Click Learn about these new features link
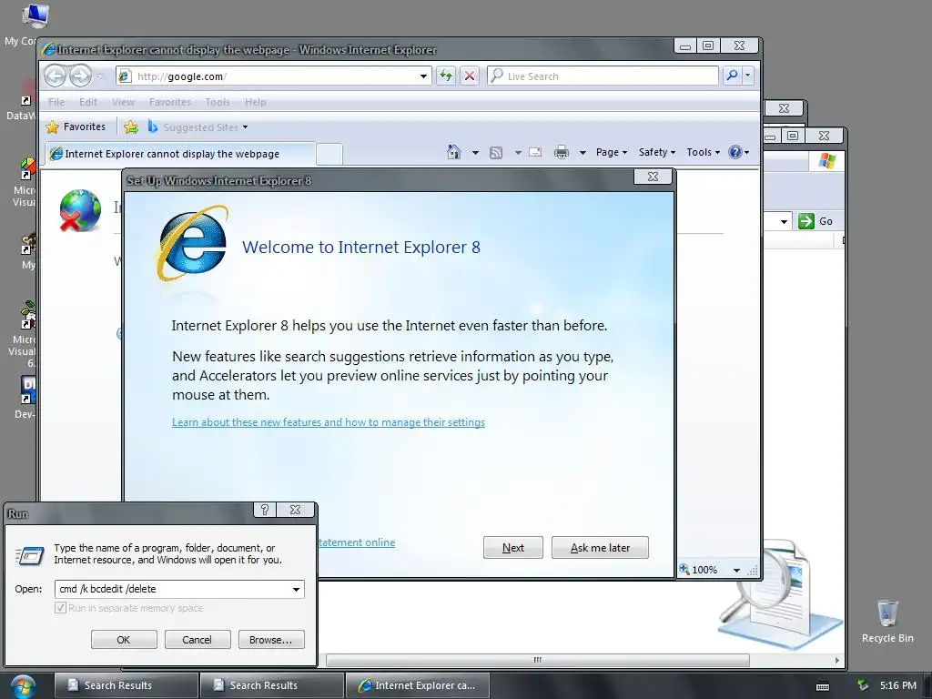The height and width of the screenshot is (699, 932). click(329, 422)
